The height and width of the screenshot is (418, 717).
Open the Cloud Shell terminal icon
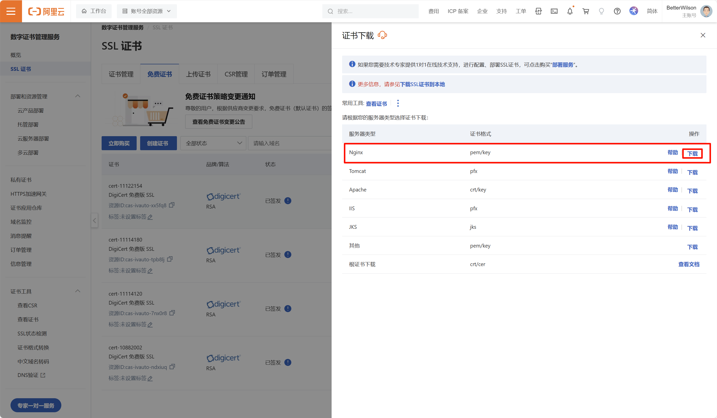(x=554, y=11)
